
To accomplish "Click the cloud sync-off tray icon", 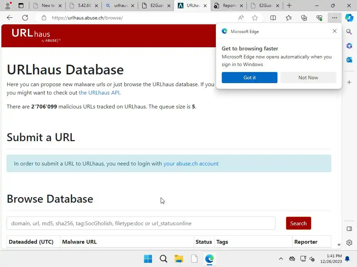I will click(292, 259).
